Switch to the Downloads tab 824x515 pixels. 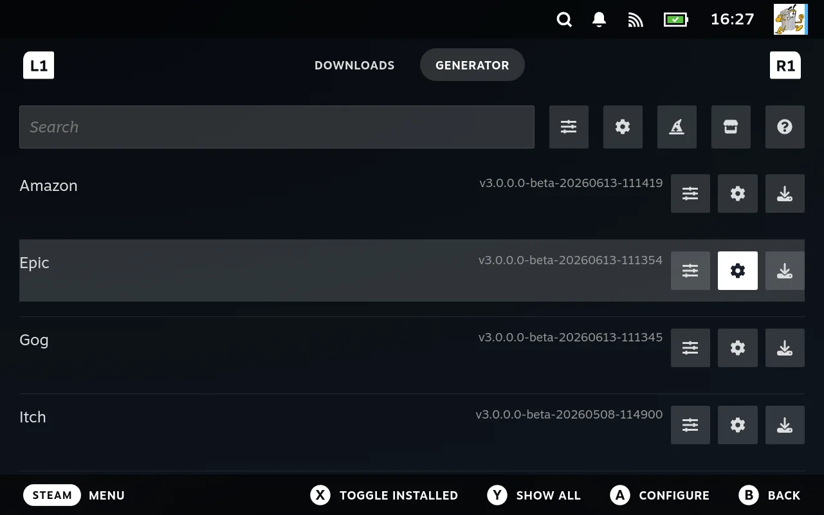point(354,65)
